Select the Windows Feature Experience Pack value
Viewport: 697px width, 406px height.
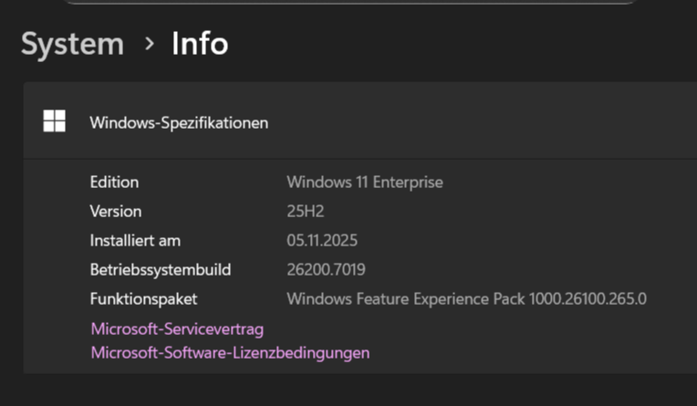[466, 299]
